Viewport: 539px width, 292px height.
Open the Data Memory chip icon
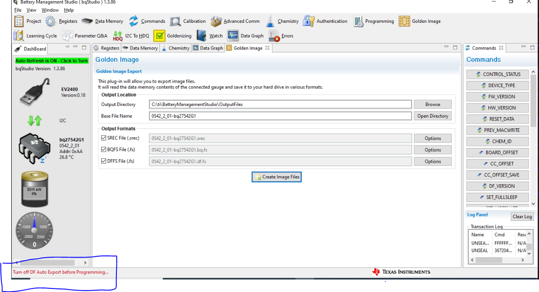[87, 21]
